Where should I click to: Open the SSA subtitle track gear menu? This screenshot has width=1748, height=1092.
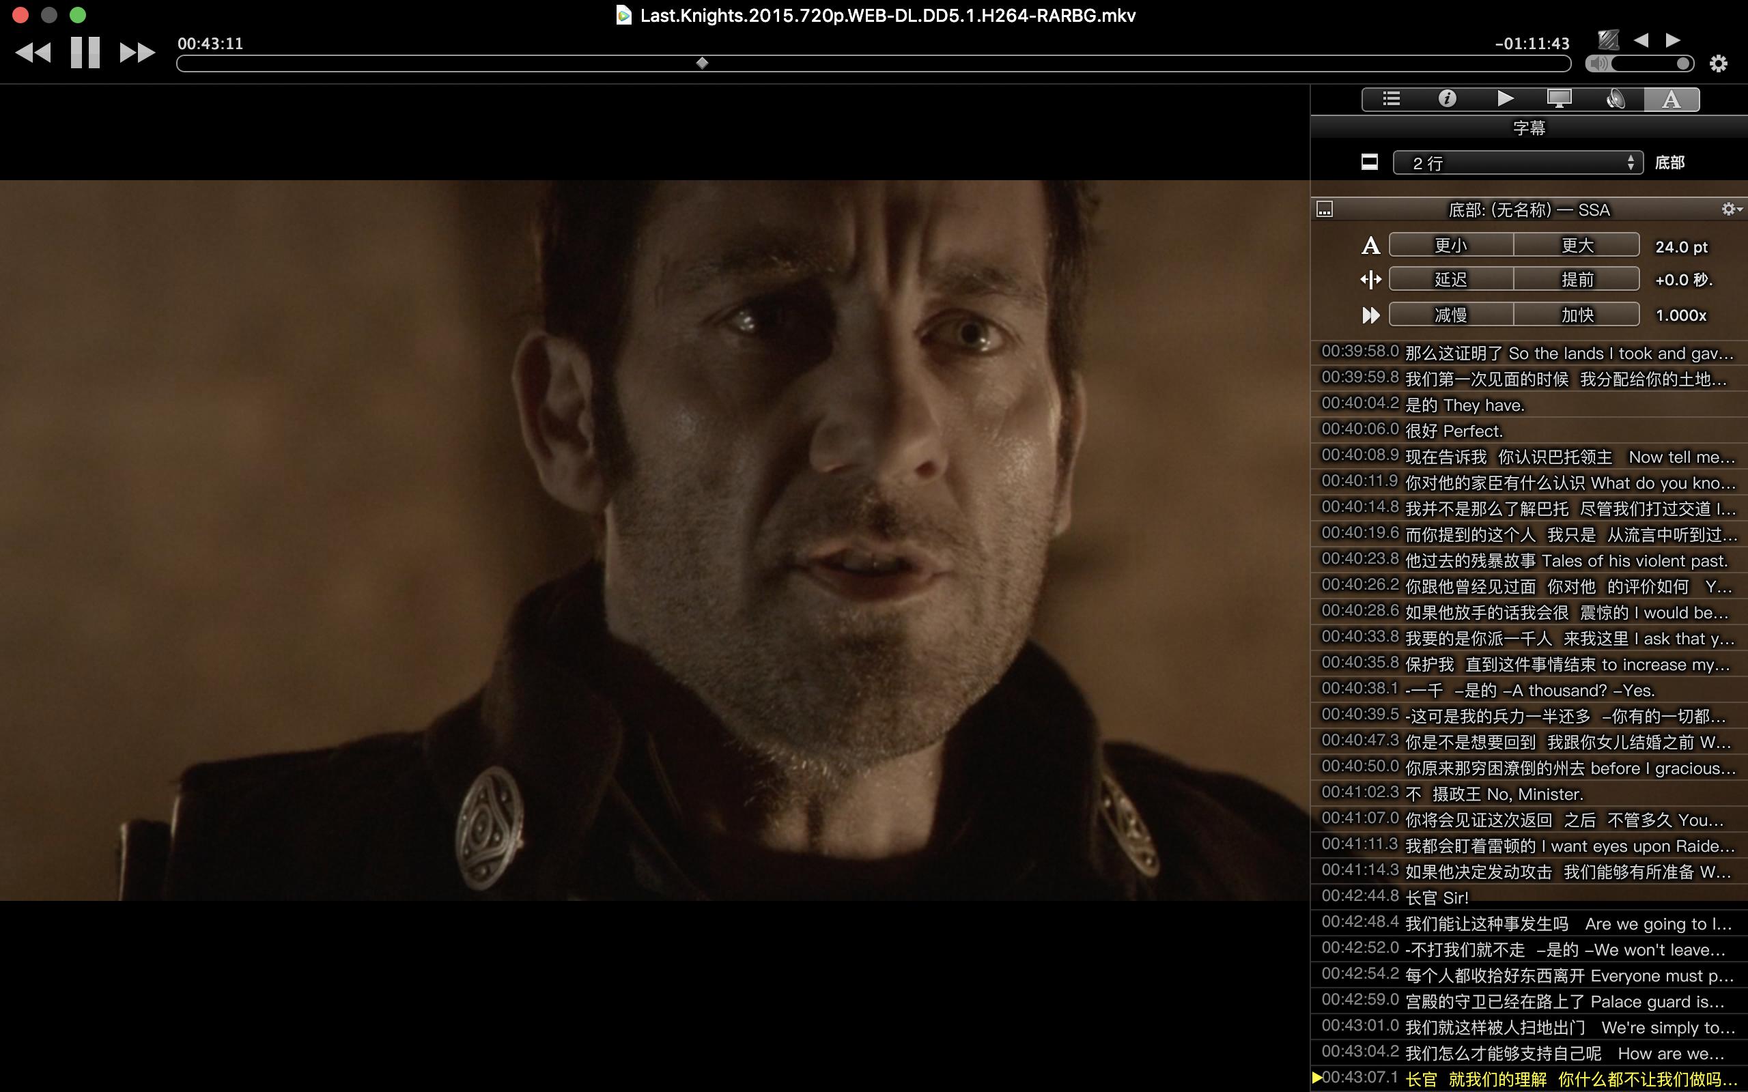pyautogui.click(x=1731, y=210)
